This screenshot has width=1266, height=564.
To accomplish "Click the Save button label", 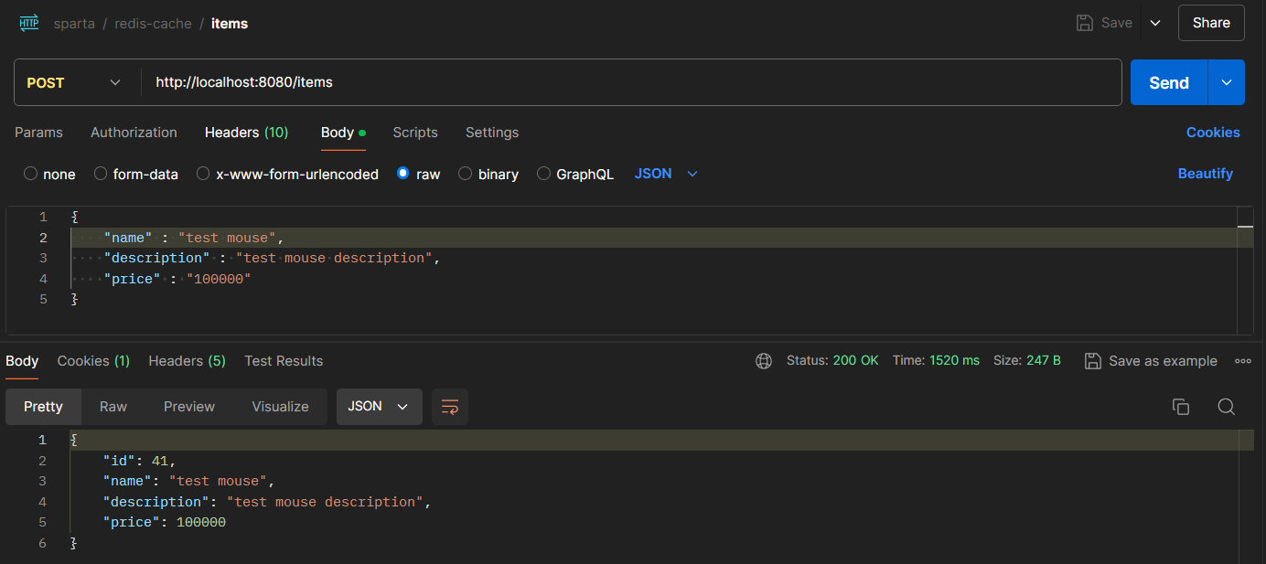I will (x=1116, y=23).
